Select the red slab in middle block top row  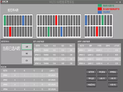[x=56, y=20]
